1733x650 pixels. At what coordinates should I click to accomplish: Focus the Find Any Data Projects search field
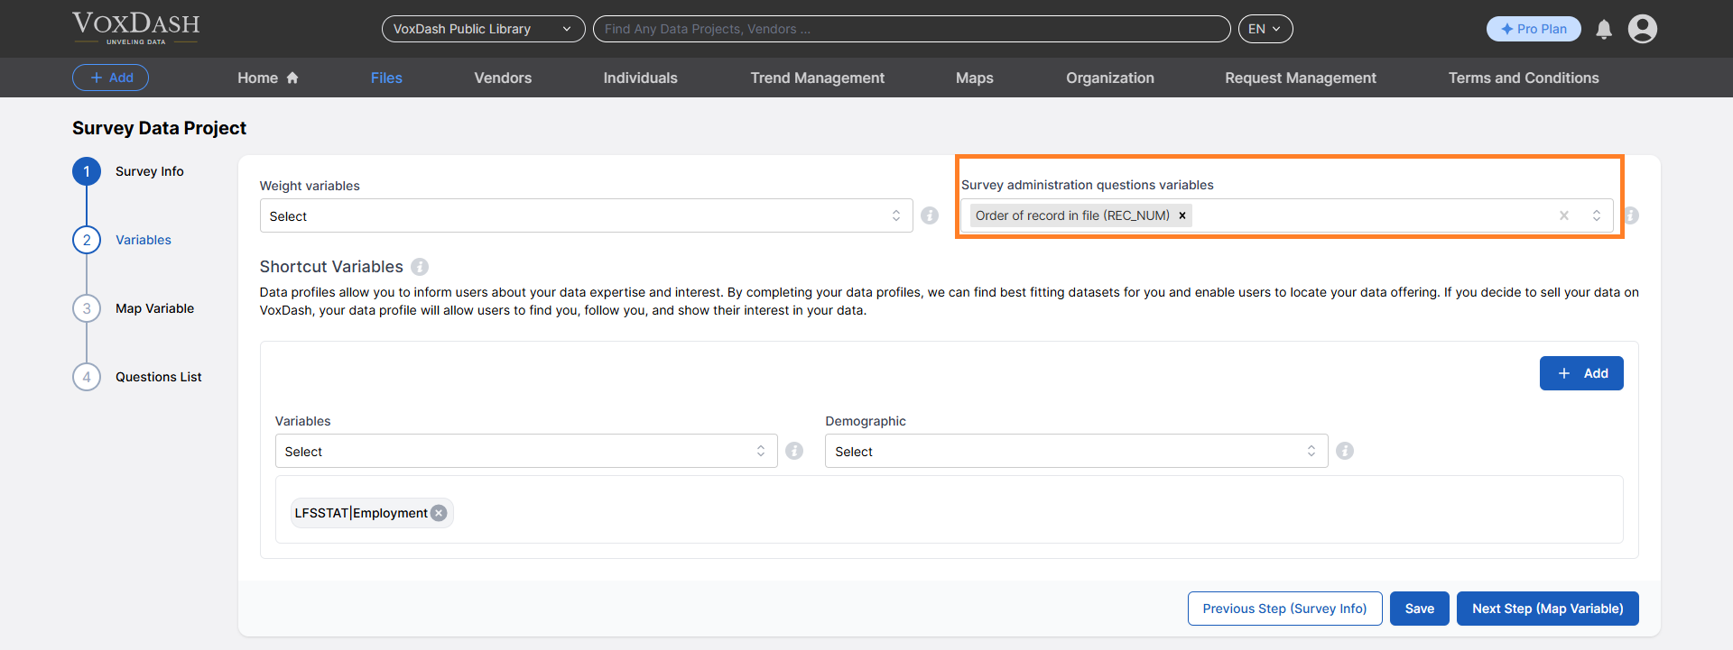[x=912, y=29]
